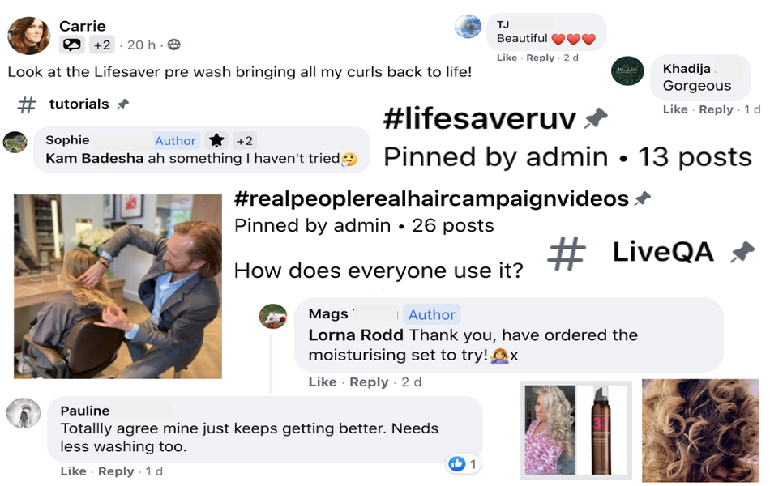
Task: Click the pin icon beside LiveQA
Action: coord(742,252)
